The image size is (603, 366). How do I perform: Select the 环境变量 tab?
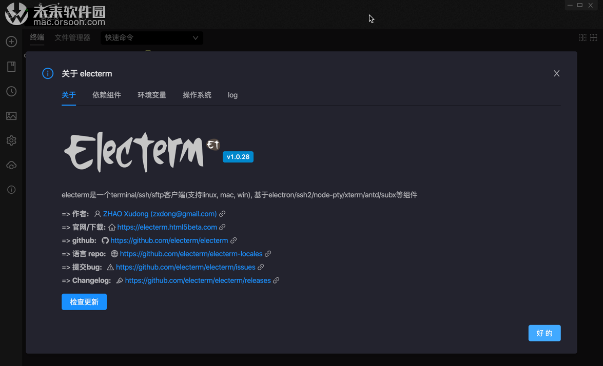(x=152, y=95)
